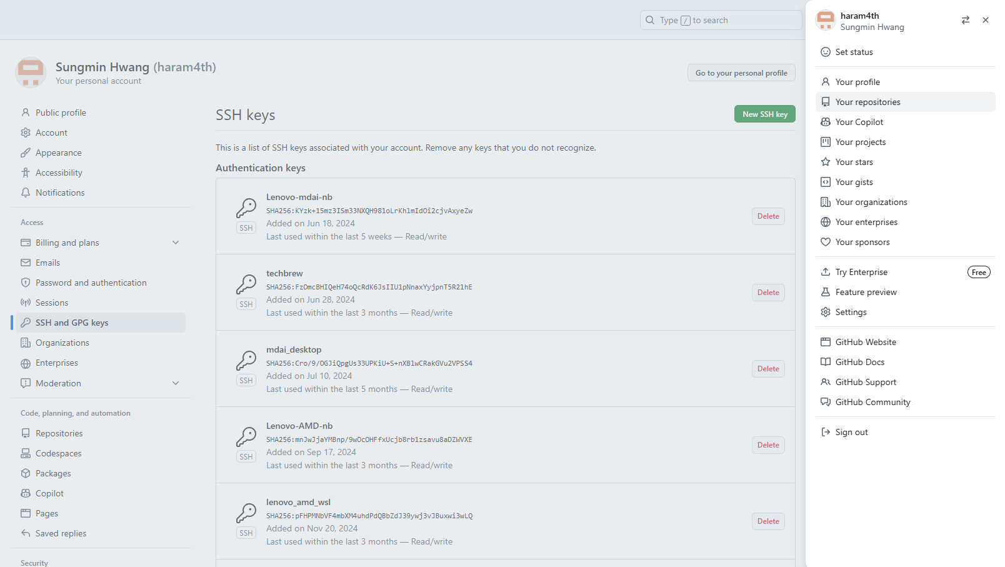Close the user menu panel
This screenshot has width=1005, height=567.
(x=986, y=20)
